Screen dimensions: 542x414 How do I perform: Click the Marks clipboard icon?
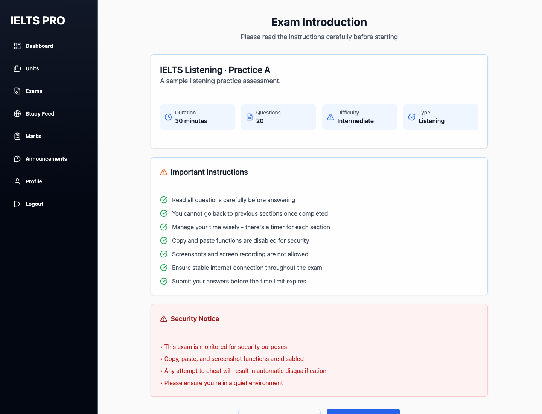click(17, 136)
